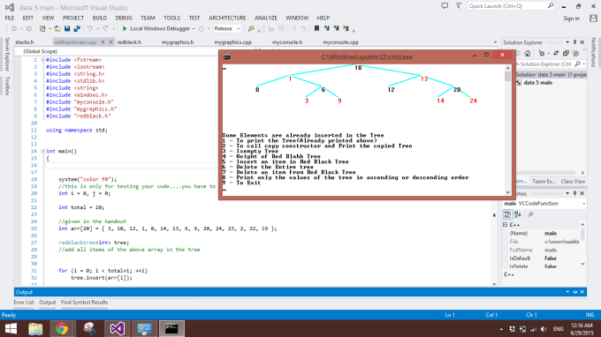Click Pending Changes Filter icon in Solution Explorer

[x=541, y=54]
